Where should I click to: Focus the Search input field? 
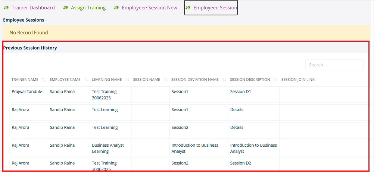click(x=334, y=65)
